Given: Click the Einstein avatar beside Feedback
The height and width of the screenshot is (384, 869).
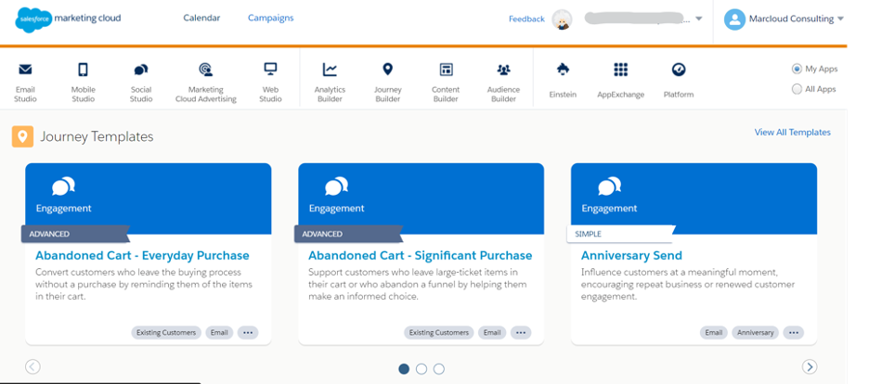Looking at the screenshot, I should (563, 19).
